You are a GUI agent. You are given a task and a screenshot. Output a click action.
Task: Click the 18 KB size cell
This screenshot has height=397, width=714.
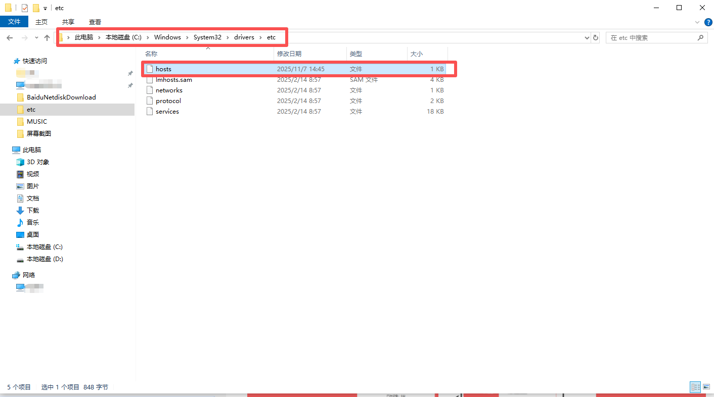435,112
